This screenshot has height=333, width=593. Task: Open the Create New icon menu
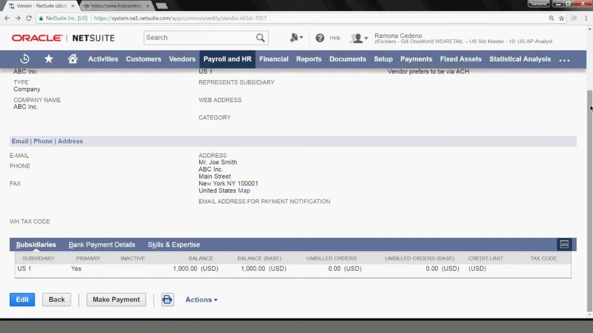[x=296, y=38]
